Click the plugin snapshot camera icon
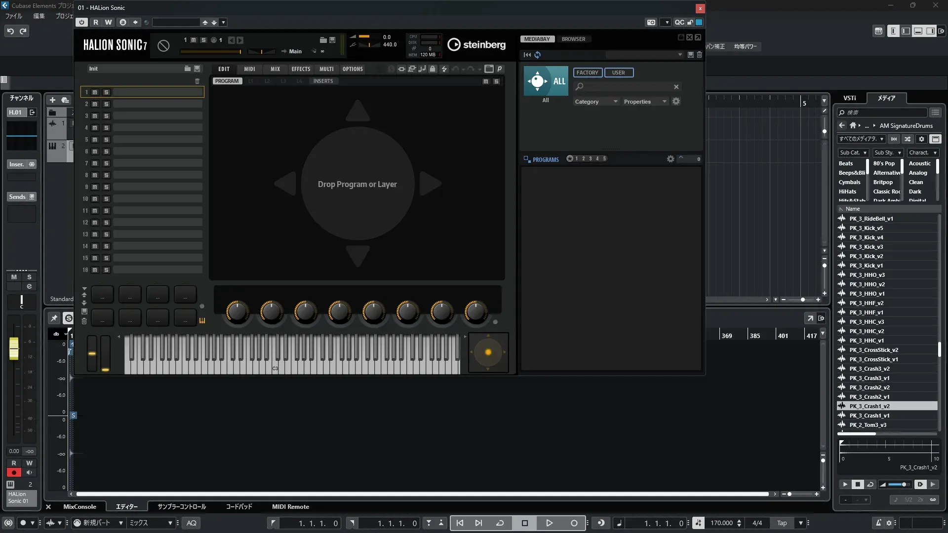Image resolution: width=948 pixels, height=533 pixels. tap(651, 22)
